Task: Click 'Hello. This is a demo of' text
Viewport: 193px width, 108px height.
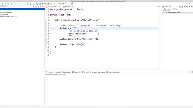Action: click(x=83, y=31)
